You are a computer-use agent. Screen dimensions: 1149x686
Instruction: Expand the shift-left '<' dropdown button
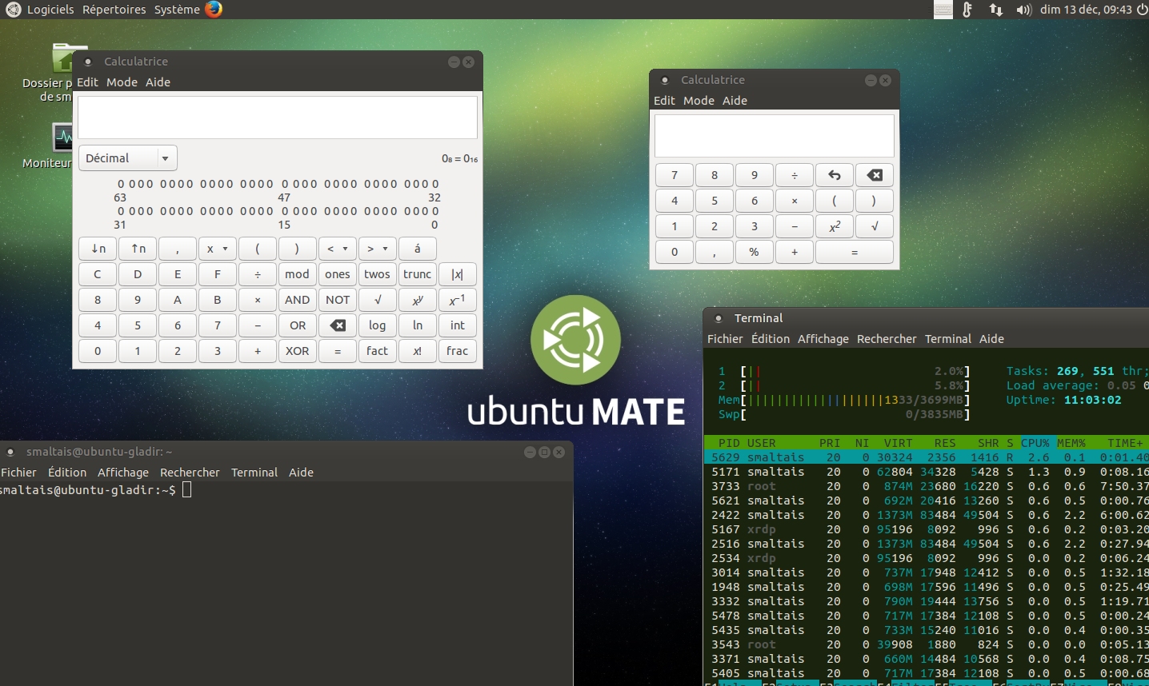337,249
